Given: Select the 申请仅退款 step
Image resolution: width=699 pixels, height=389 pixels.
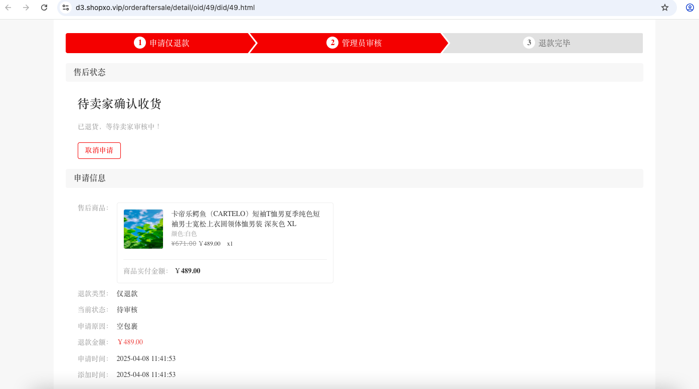Looking at the screenshot, I should point(169,43).
